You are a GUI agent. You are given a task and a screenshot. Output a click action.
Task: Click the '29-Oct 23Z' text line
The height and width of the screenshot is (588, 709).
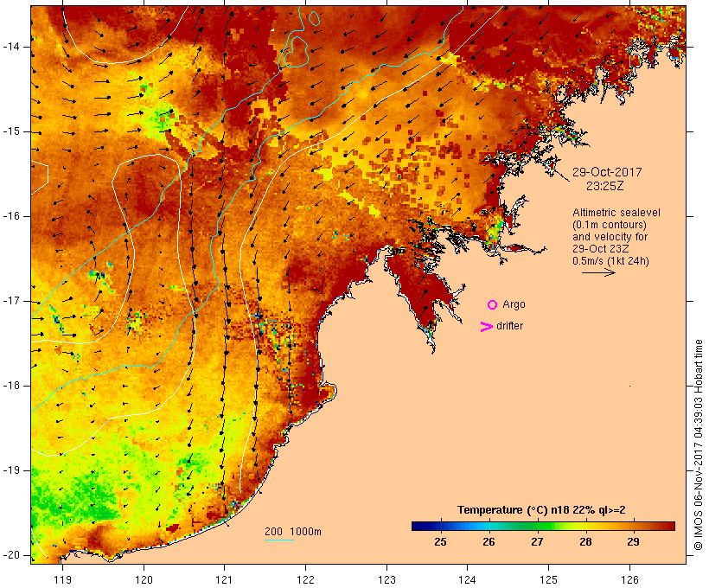click(x=600, y=249)
